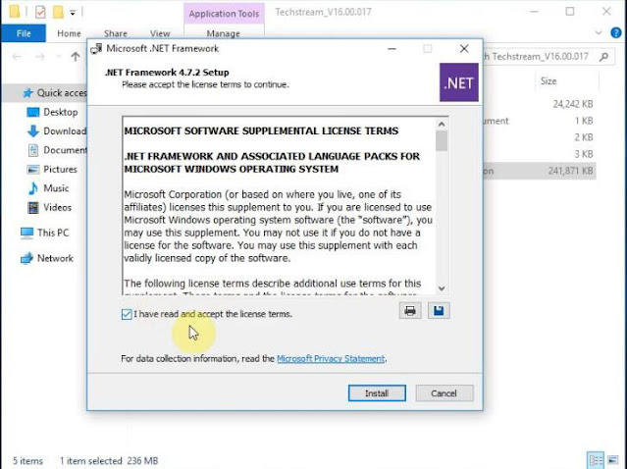
Task: Click the Install button
Action: point(377,393)
